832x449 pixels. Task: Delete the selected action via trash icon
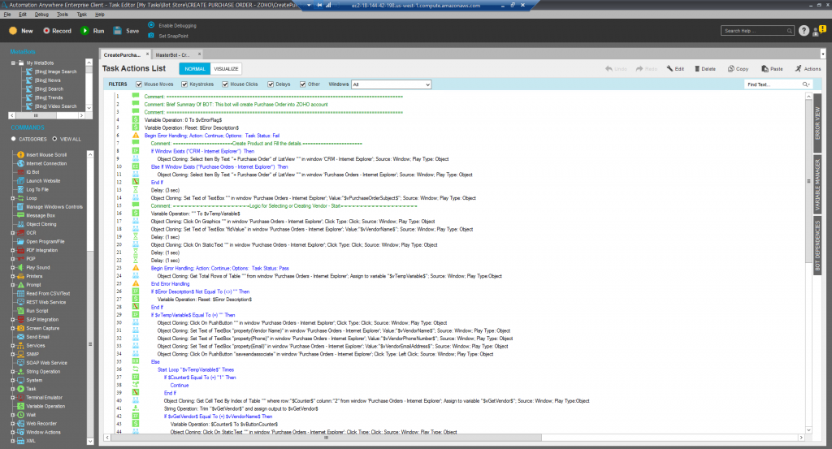click(704, 69)
